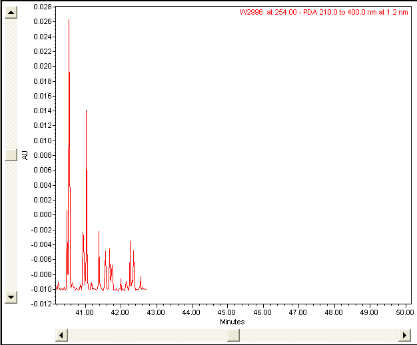Click the horizontal scrollbar right arrow
The height and width of the screenshot is (345, 417).
pyautogui.click(x=405, y=335)
